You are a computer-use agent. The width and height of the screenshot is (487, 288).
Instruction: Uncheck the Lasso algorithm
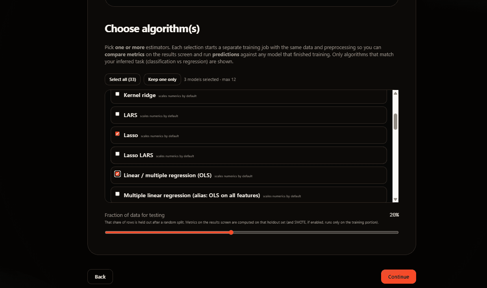(x=117, y=134)
